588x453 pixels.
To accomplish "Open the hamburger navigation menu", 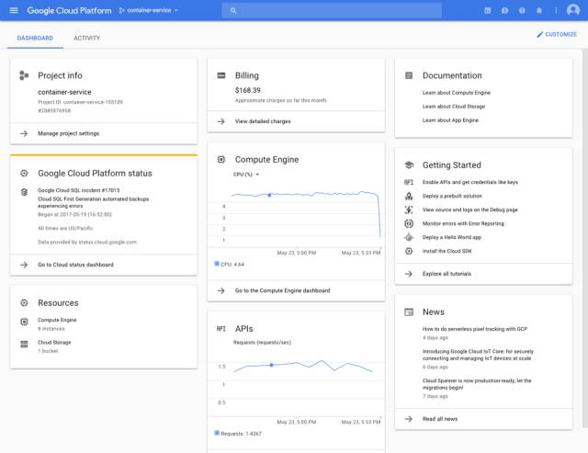I will pos(13,10).
